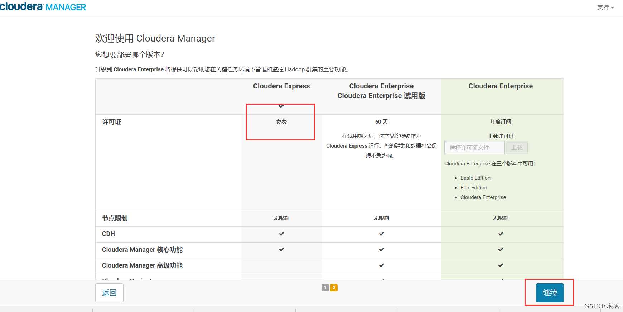Open the 支持 dropdown menu

click(x=605, y=7)
